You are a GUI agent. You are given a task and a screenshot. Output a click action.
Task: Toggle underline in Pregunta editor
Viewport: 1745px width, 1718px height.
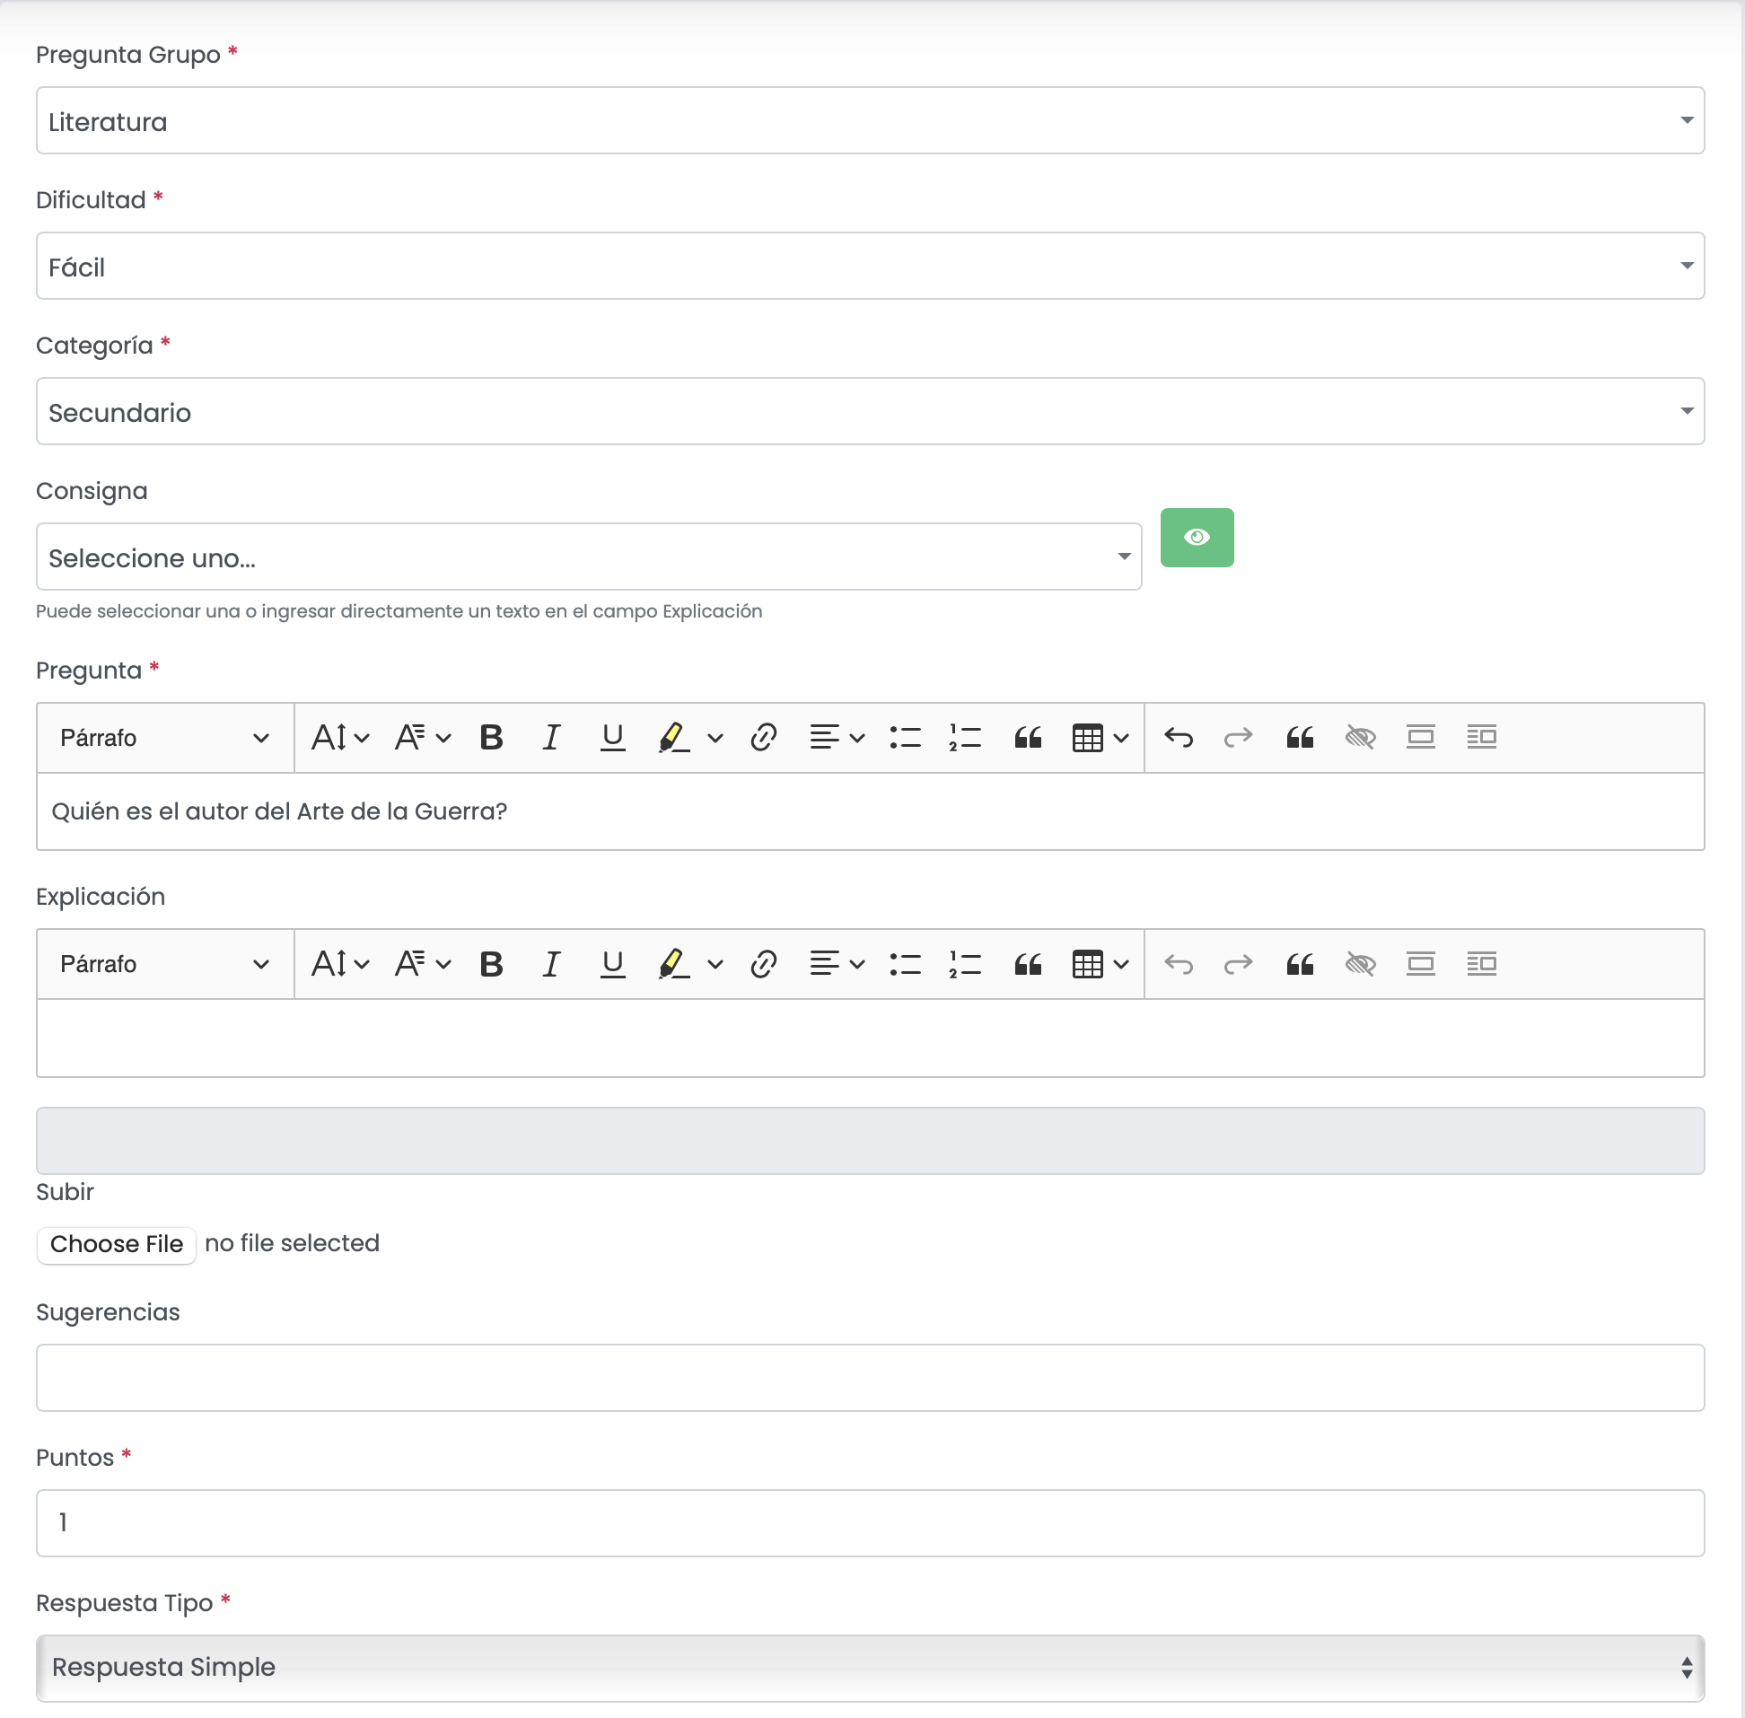[613, 738]
